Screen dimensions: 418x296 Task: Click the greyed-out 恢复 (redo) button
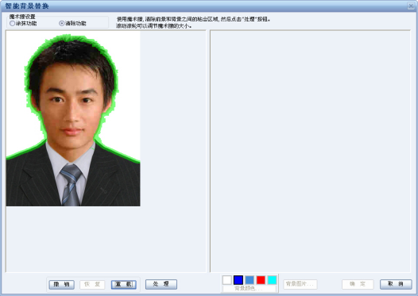(92, 285)
